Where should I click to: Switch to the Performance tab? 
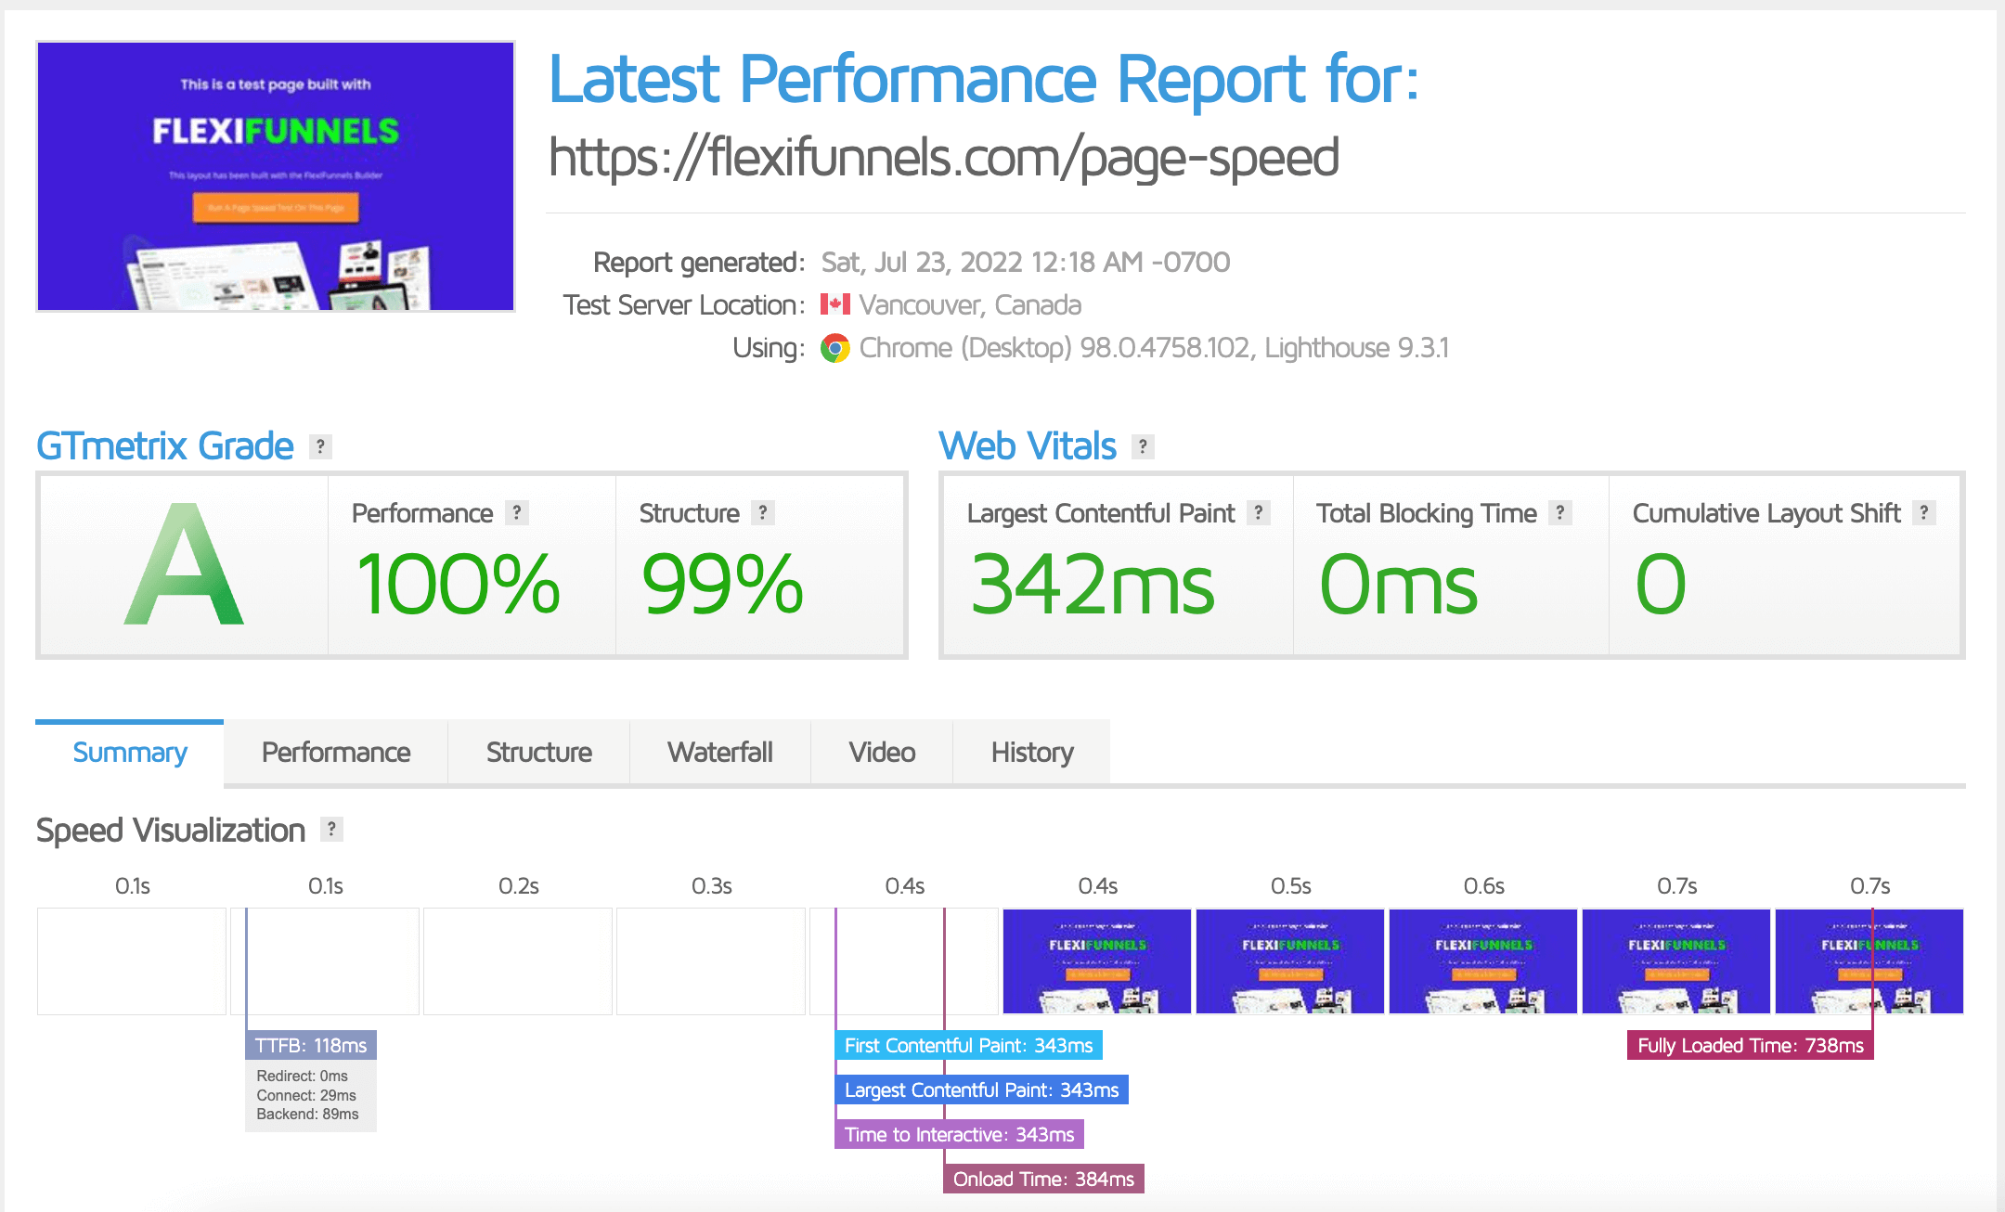pyautogui.click(x=335, y=752)
